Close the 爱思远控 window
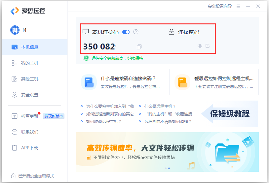The image size is (269, 183). point(258,6)
